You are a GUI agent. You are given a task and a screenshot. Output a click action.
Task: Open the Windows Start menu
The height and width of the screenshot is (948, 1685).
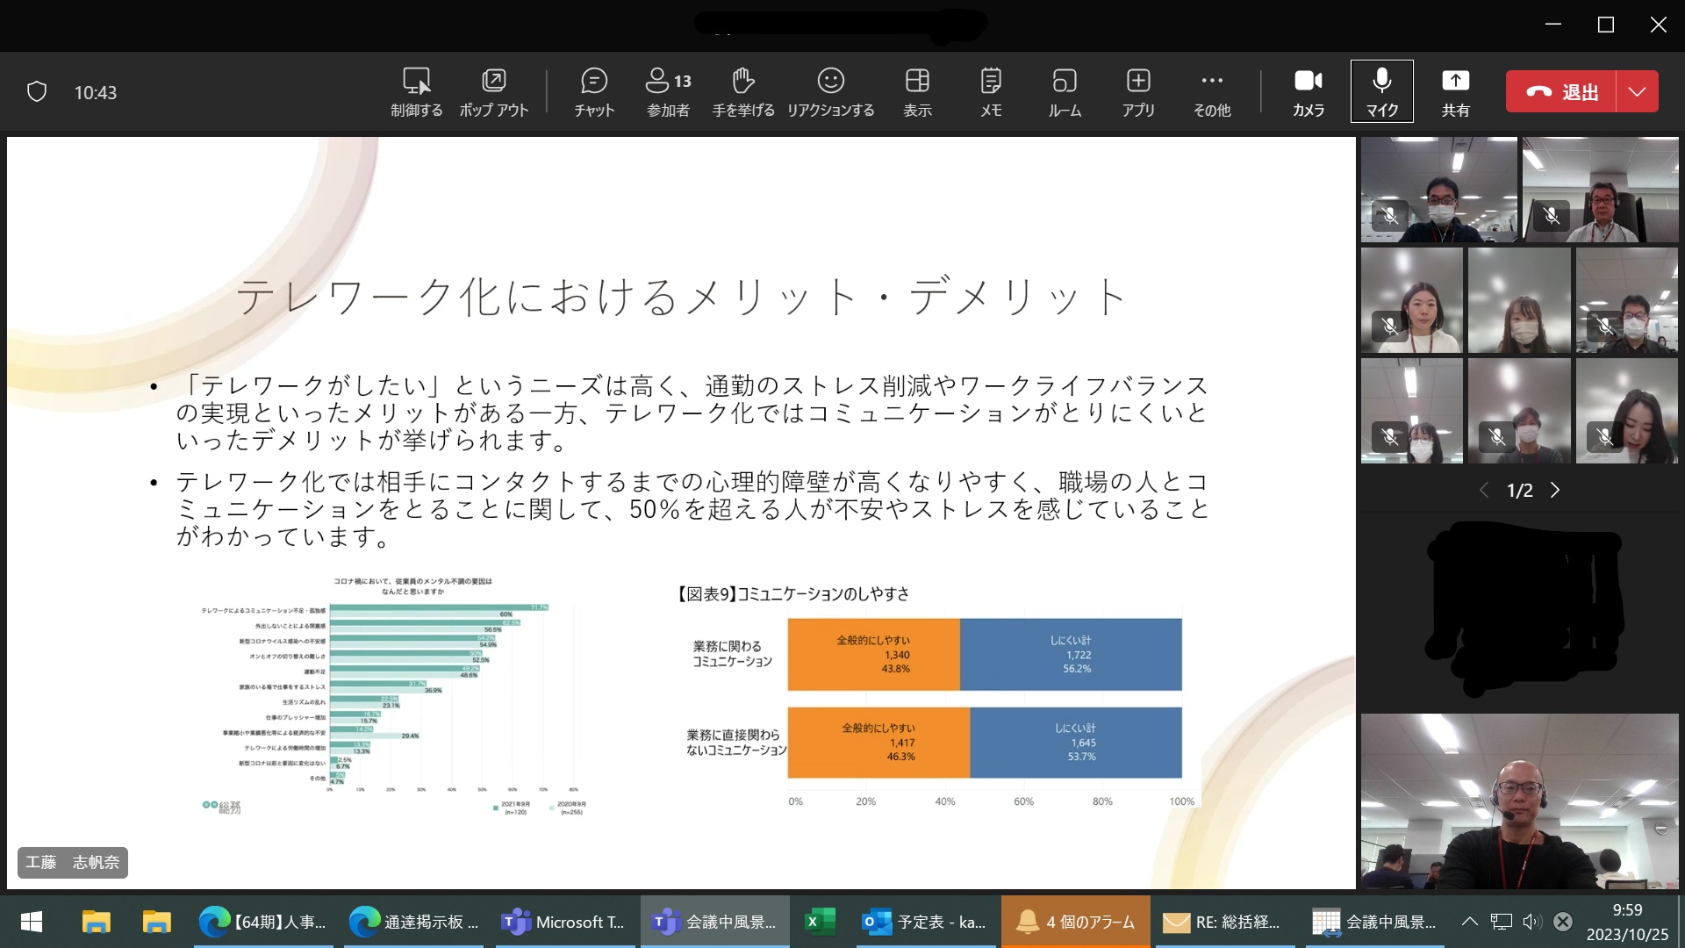[31, 922]
